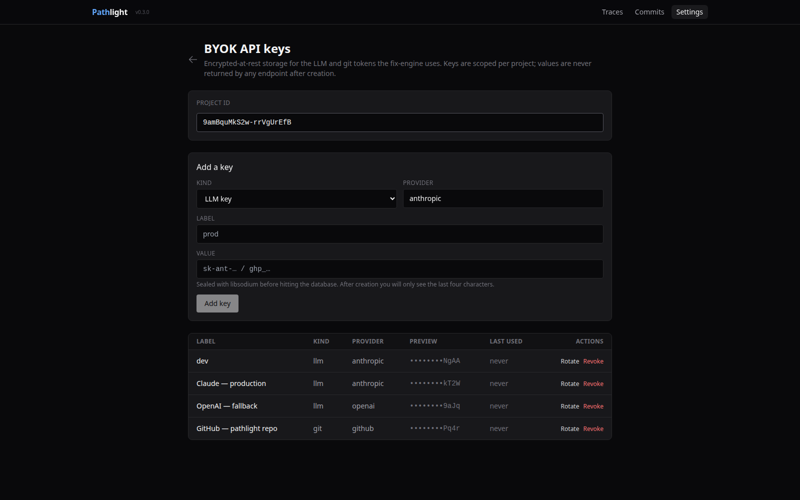The width and height of the screenshot is (800, 500).
Task: Click the version label v0.3.0
Action: (x=142, y=12)
